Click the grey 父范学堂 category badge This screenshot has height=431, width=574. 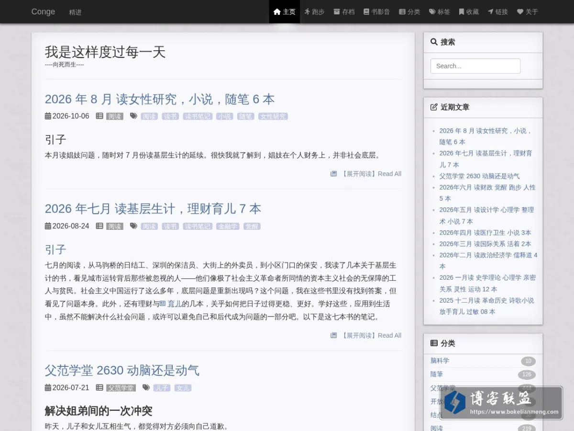click(x=121, y=388)
